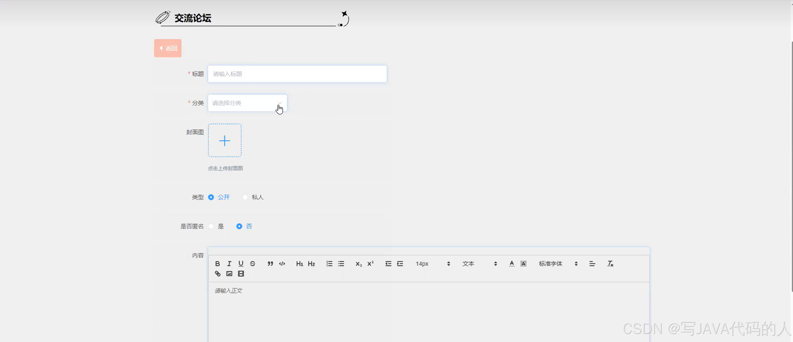This screenshot has width=793, height=342.
Task: Insert an image into the content
Action: coord(229,273)
